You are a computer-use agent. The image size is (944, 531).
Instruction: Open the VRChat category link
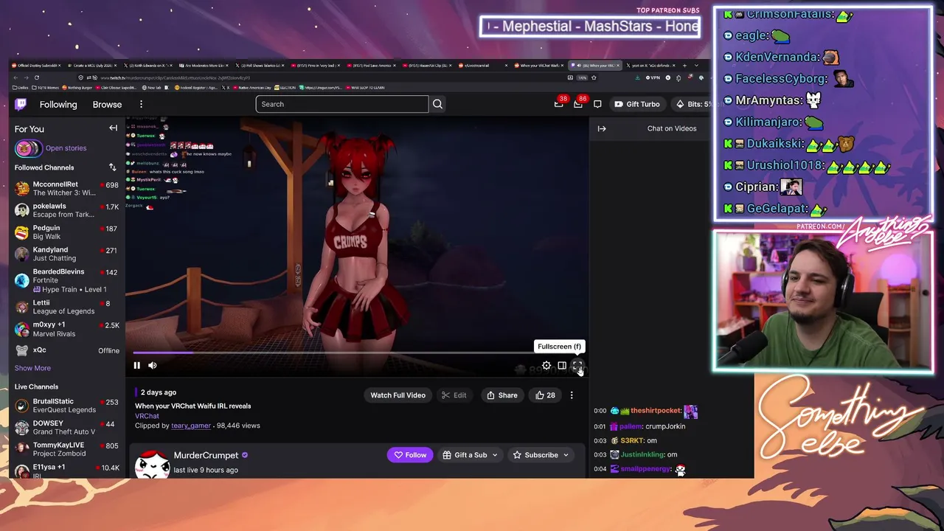147,416
